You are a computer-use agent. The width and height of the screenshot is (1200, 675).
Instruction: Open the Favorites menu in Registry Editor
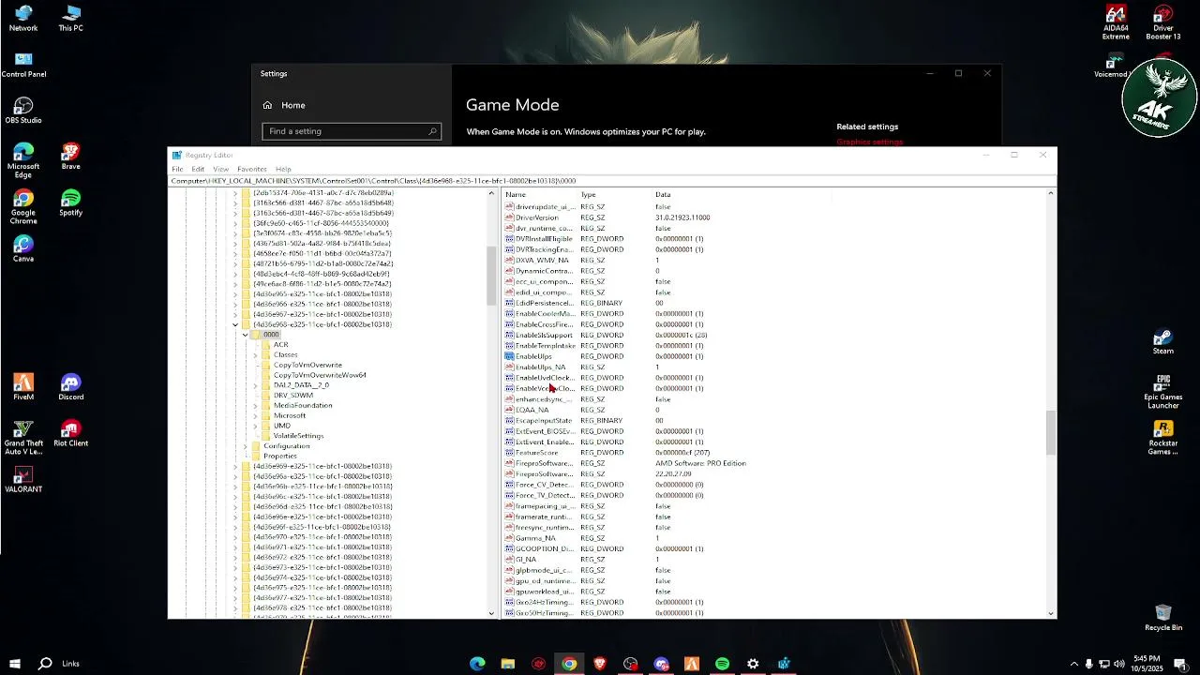251,169
